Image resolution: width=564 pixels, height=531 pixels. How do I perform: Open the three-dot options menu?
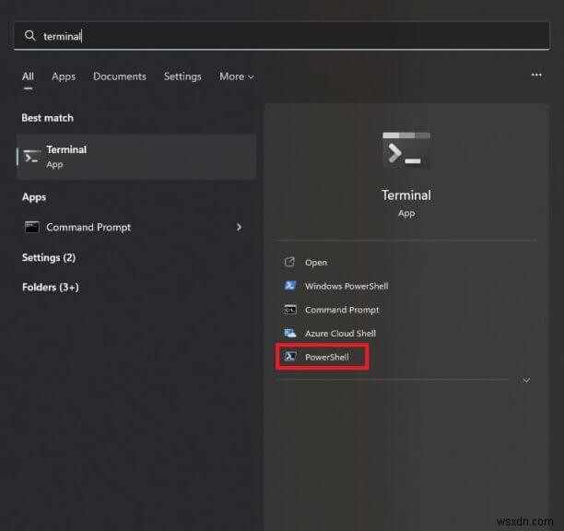coord(536,75)
